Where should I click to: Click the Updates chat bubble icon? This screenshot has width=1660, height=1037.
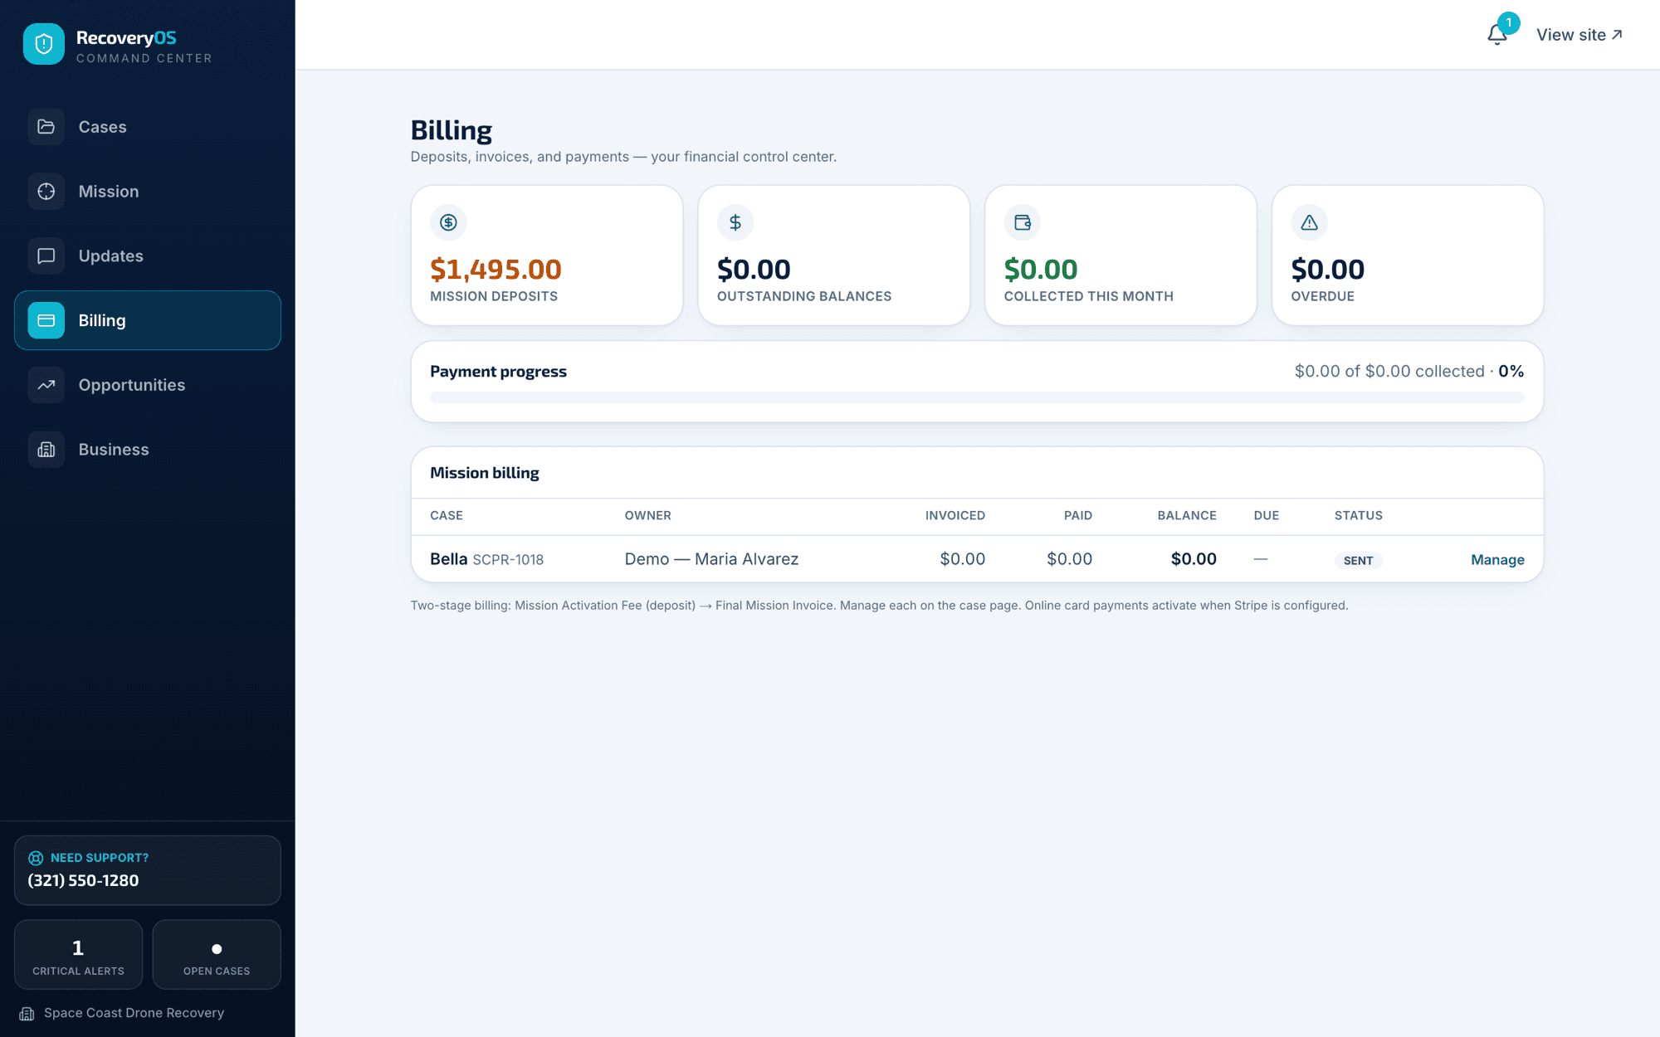point(46,256)
